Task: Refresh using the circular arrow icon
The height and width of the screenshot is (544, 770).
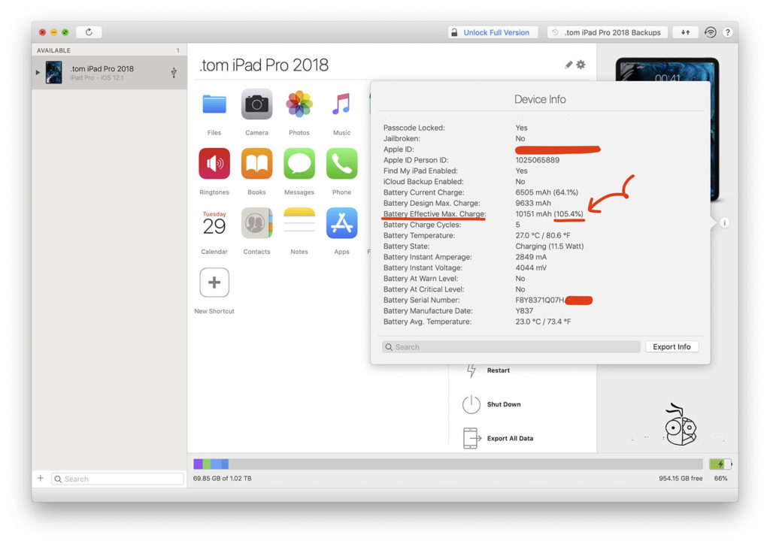Action: (87, 32)
